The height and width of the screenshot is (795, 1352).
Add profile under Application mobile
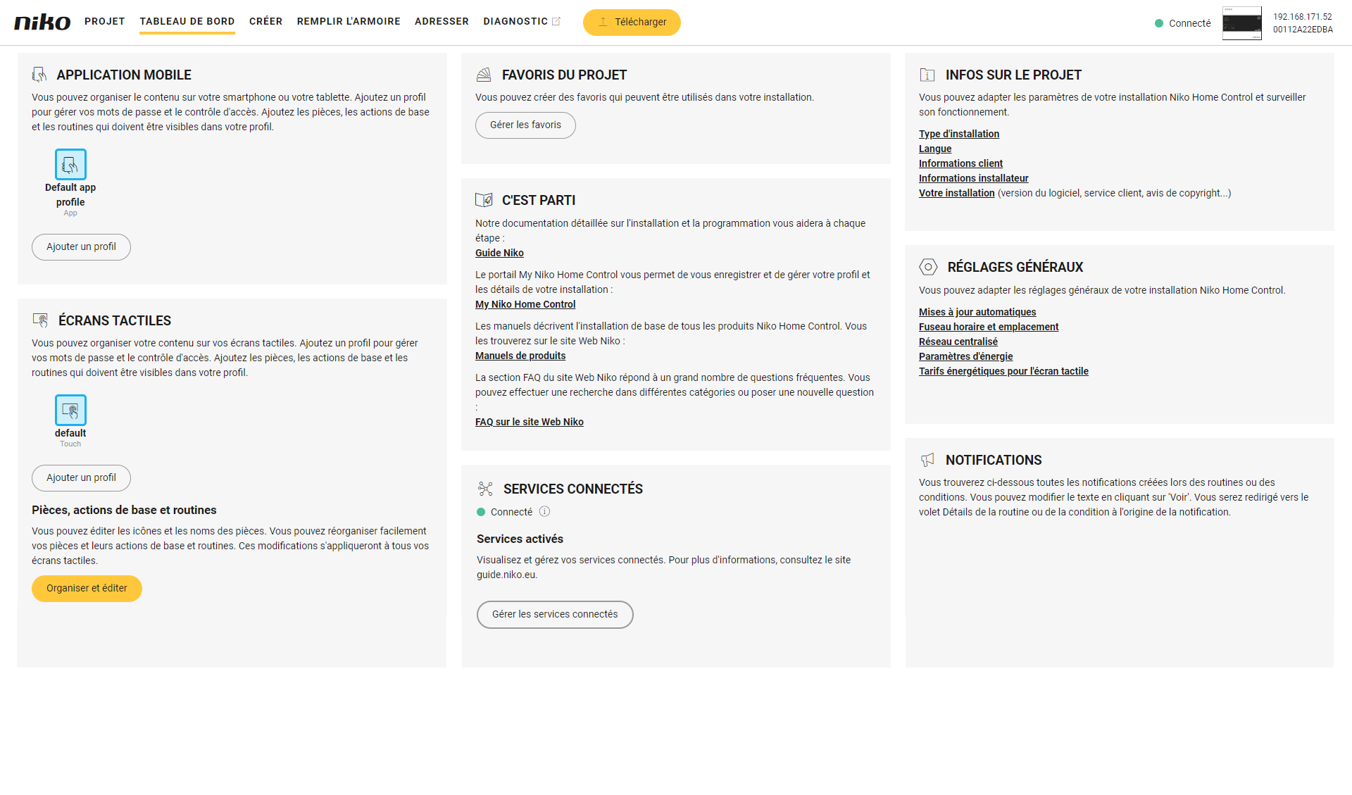pos(81,246)
